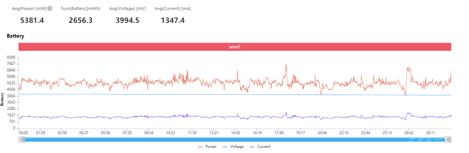Toggle the Voltage series in the legend
Viewport: 469px width, 153px height.
click(233, 147)
